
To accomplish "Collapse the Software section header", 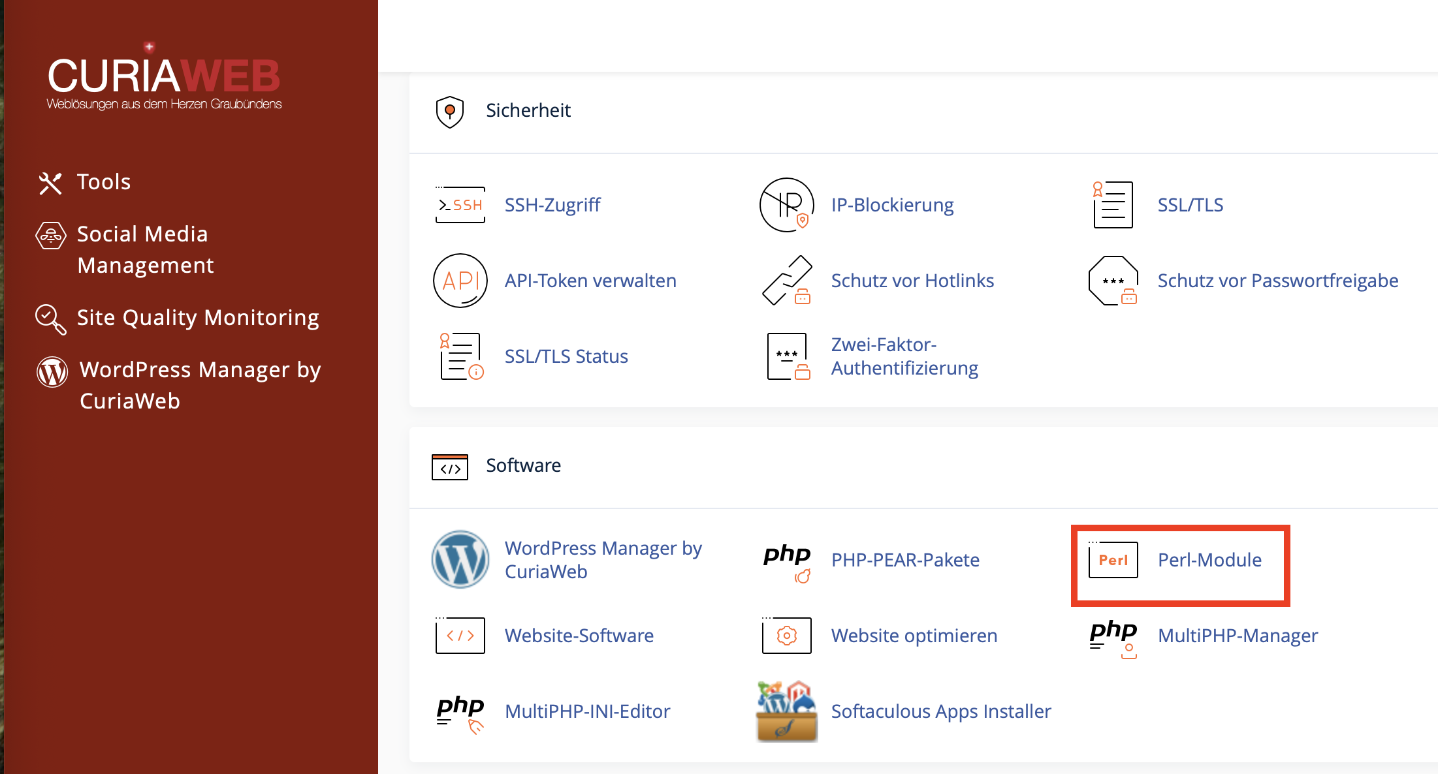I will click(523, 465).
